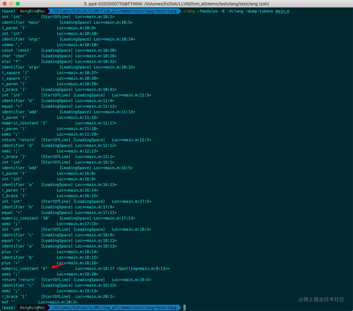Click the r_brace '}' line at Loc 20:1

(58, 296)
